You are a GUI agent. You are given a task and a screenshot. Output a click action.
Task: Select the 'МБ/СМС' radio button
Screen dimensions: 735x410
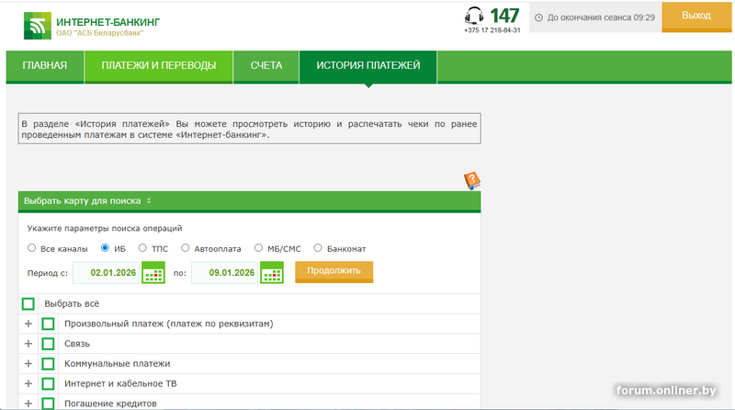258,247
